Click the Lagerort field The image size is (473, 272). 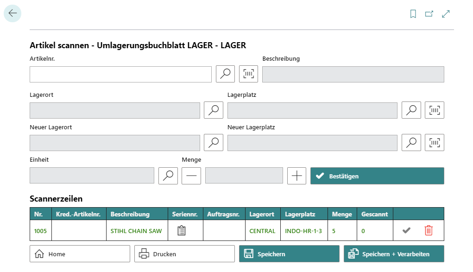pos(115,110)
